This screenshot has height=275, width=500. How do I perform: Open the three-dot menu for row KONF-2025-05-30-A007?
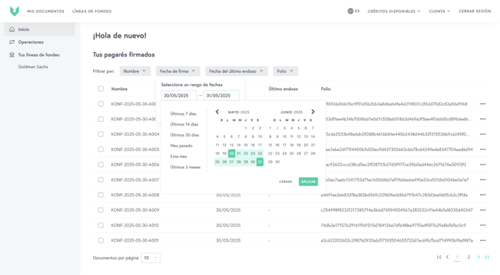483,180
